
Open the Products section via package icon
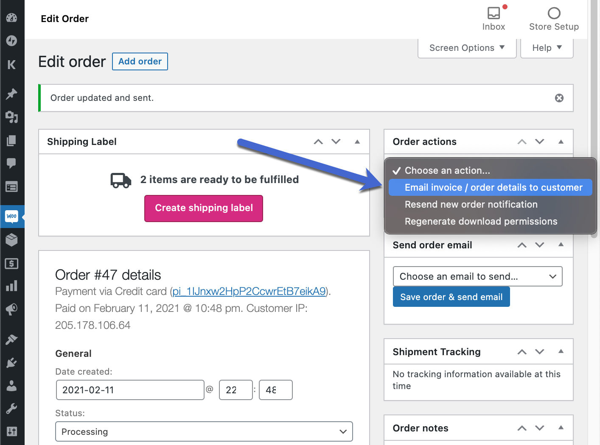click(11, 240)
